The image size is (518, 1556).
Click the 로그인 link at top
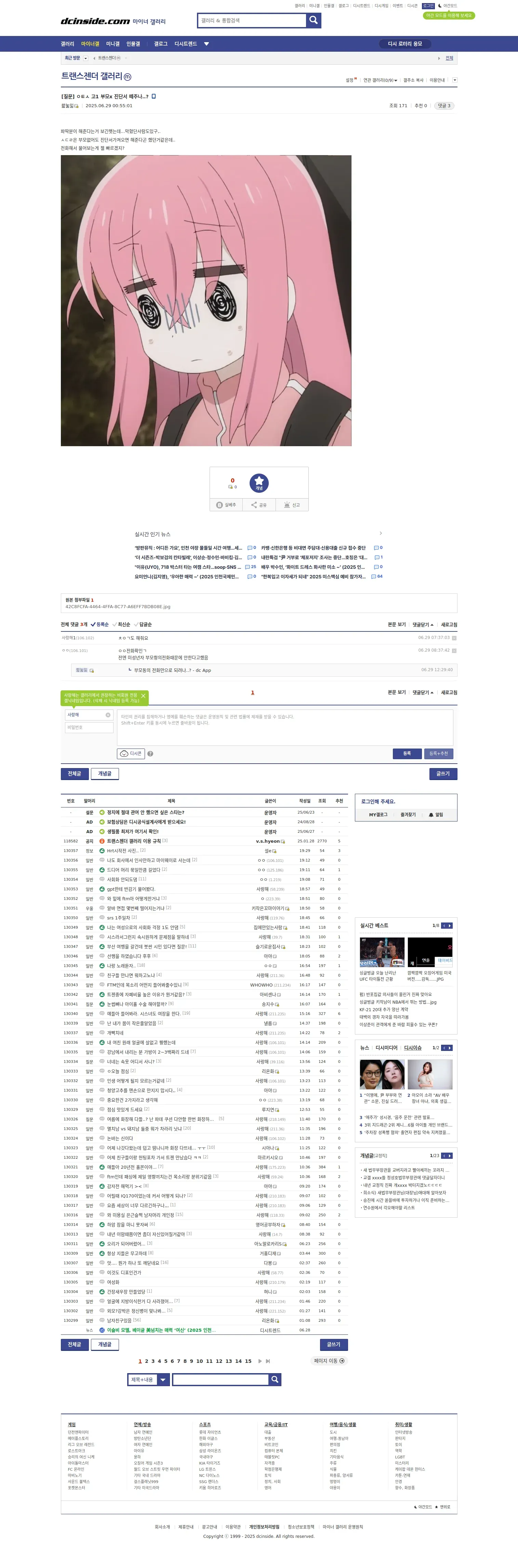coord(428,5)
